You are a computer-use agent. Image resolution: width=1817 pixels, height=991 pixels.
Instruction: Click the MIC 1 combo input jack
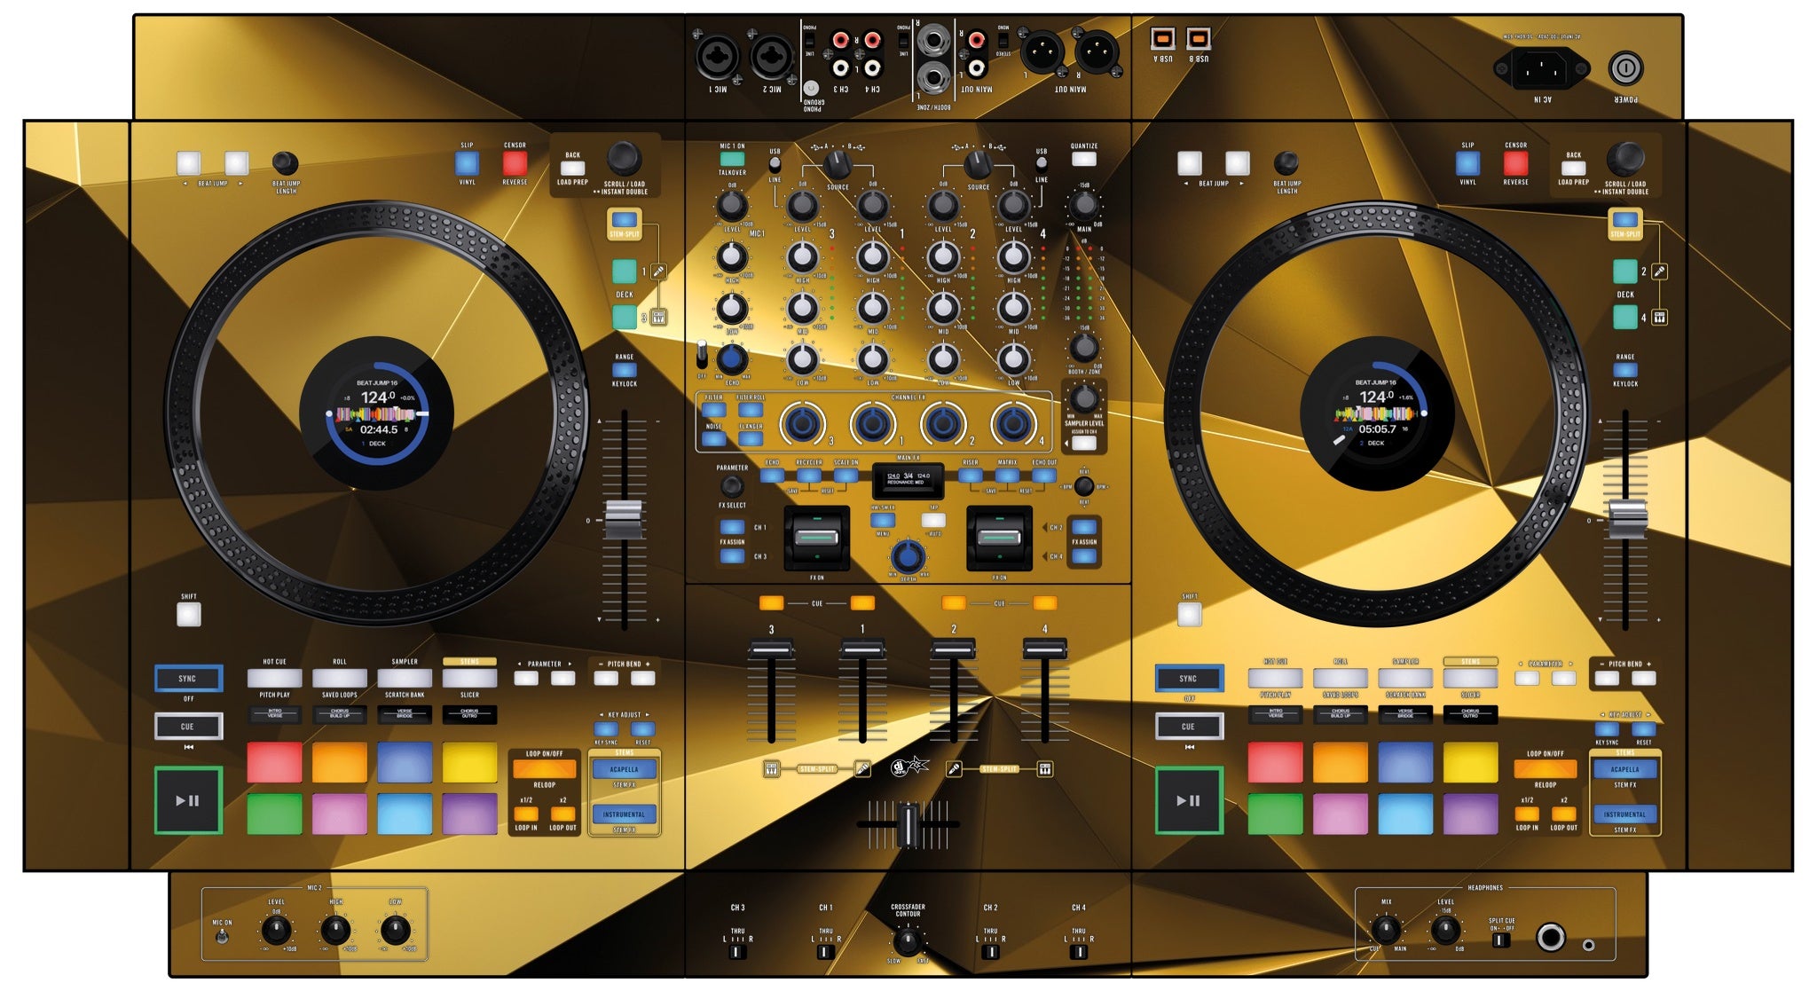[718, 59]
